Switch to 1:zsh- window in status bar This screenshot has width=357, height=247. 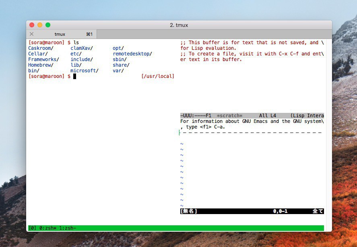(x=68, y=228)
